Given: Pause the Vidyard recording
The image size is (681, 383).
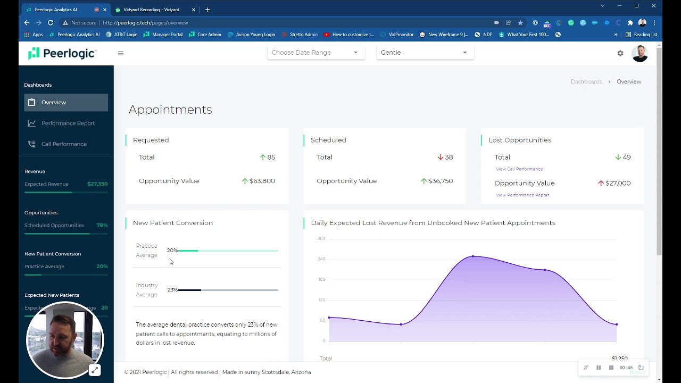Looking at the screenshot, I should 599,368.
